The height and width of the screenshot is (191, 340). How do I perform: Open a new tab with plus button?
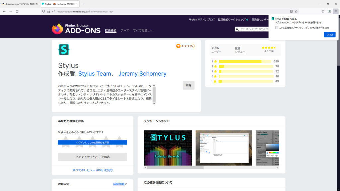pyautogui.click(x=83, y=4)
